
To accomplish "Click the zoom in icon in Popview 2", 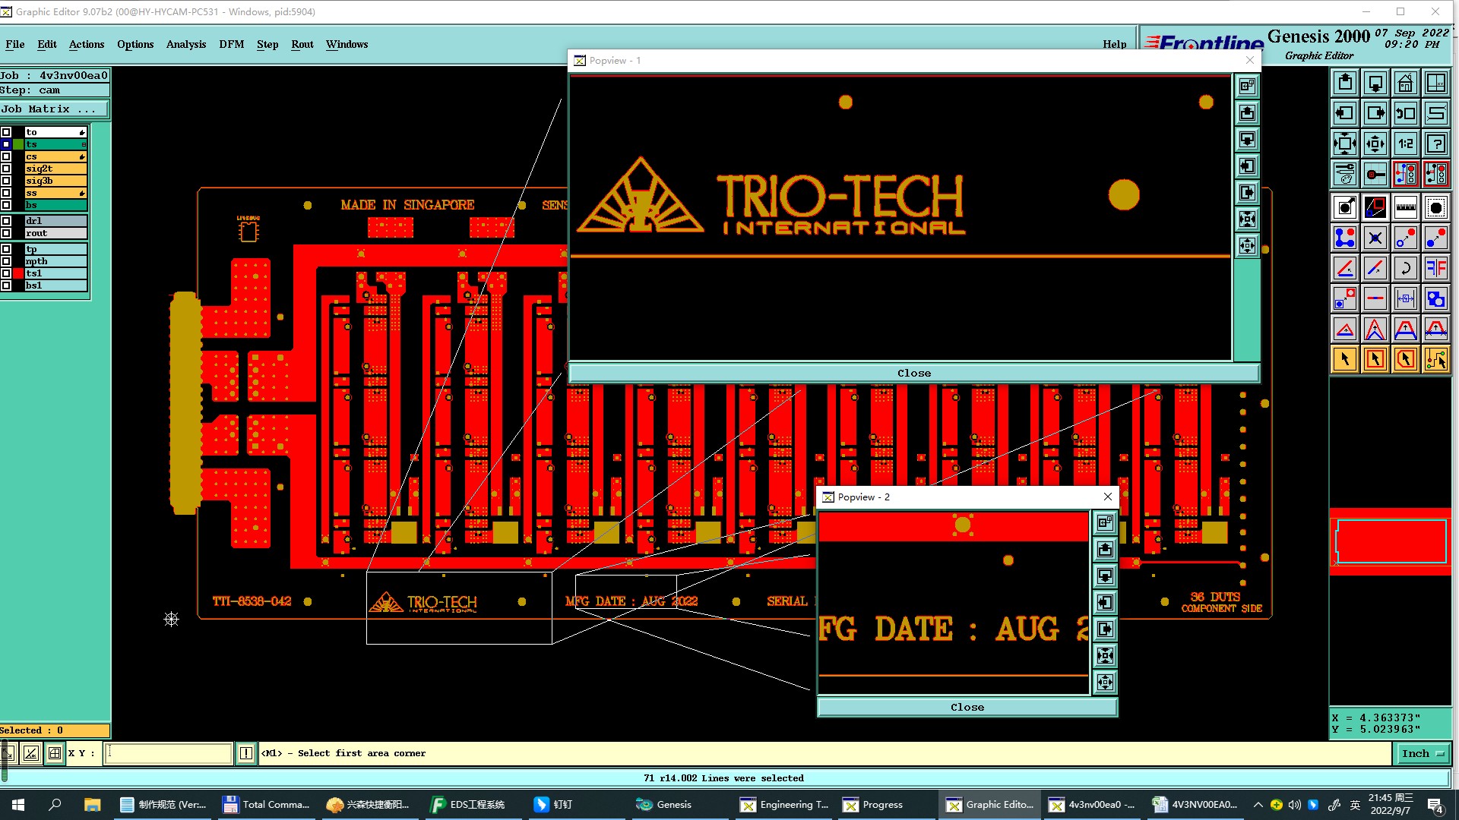I will pyautogui.click(x=1105, y=655).
